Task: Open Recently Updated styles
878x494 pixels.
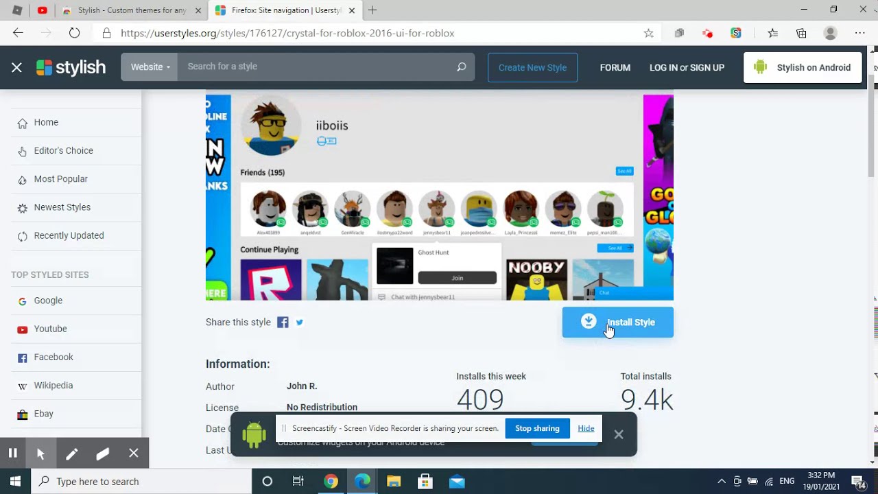Action: (71, 235)
